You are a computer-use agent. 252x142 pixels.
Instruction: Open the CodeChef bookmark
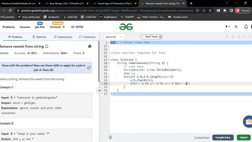point(88,17)
